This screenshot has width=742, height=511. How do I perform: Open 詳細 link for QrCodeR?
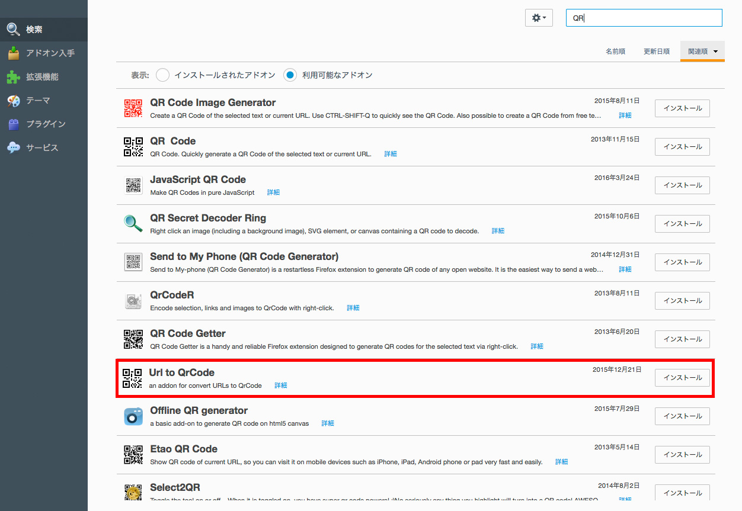click(x=353, y=308)
